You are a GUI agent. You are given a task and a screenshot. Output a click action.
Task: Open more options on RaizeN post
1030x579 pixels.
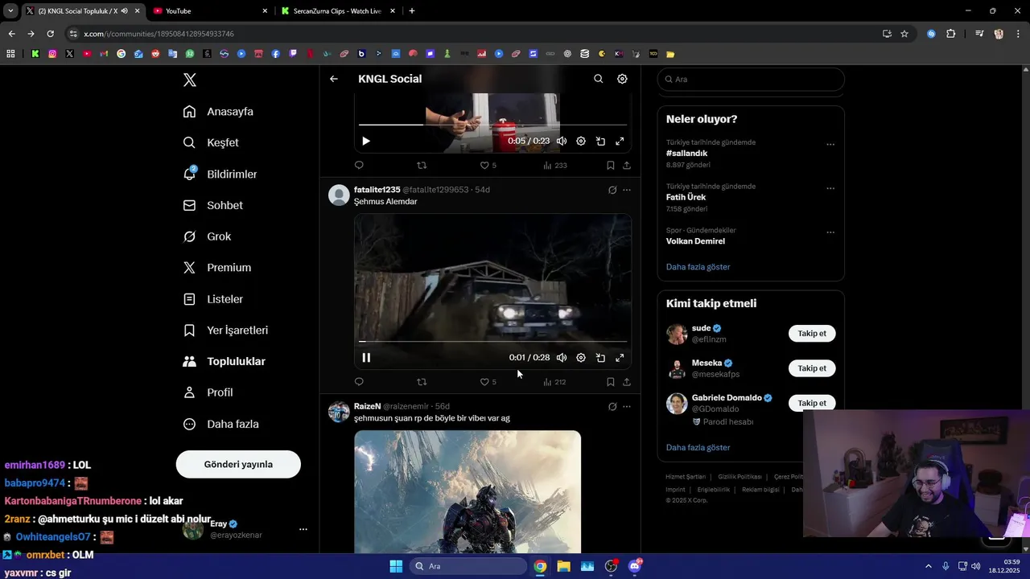627,407
